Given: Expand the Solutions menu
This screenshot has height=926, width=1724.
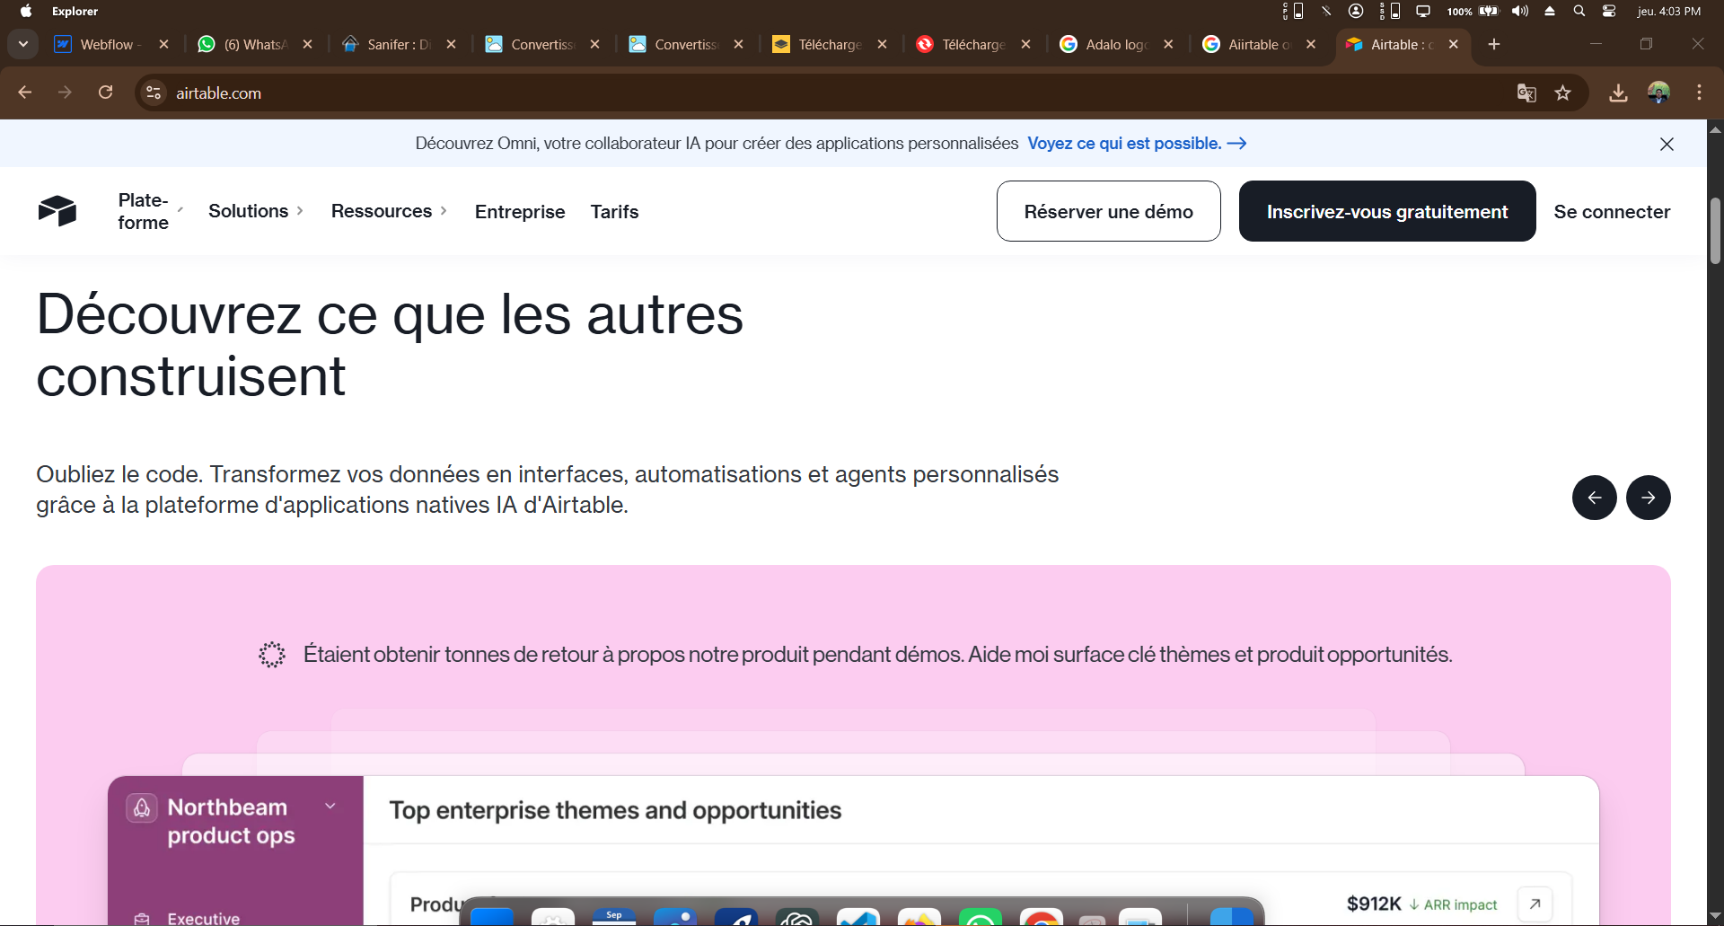Looking at the screenshot, I should point(256,211).
